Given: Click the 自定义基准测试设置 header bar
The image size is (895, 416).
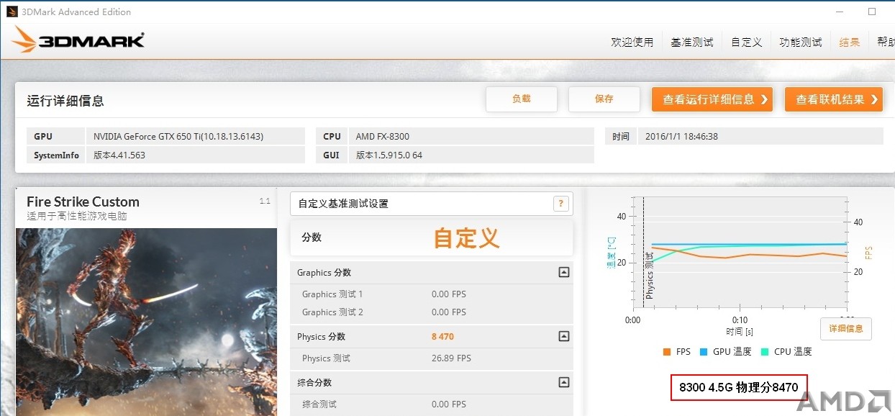Looking at the screenshot, I should tap(432, 204).
